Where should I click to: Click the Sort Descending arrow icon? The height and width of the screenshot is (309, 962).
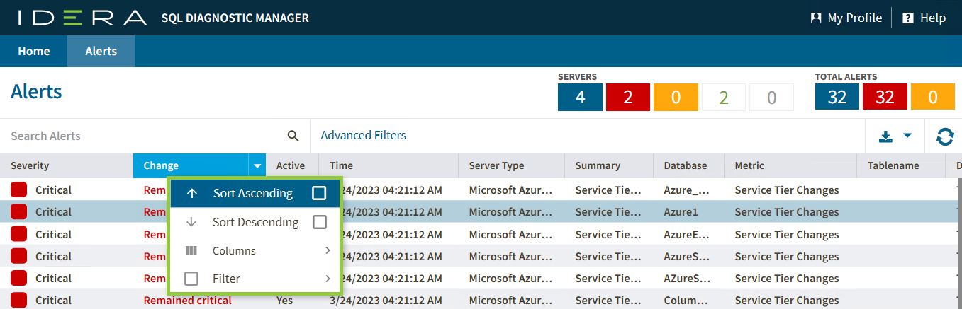tap(191, 222)
